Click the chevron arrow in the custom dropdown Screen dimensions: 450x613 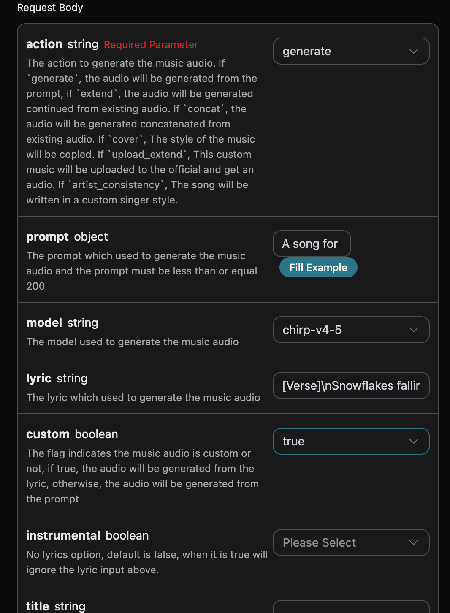point(414,441)
